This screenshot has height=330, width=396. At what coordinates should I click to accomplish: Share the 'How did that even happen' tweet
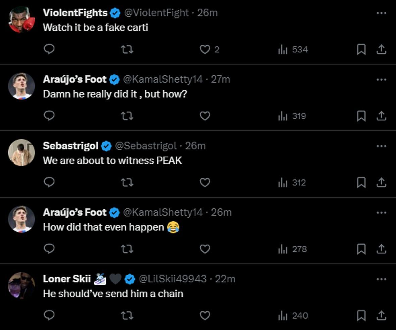click(x=381, y=249)
